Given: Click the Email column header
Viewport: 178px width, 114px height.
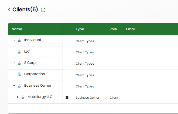Looking at the screenshot, I should (131, 29).
